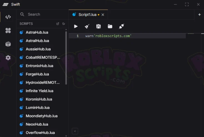
Task: Click the AussieHub.lua file icon
Action: point(21,49)
